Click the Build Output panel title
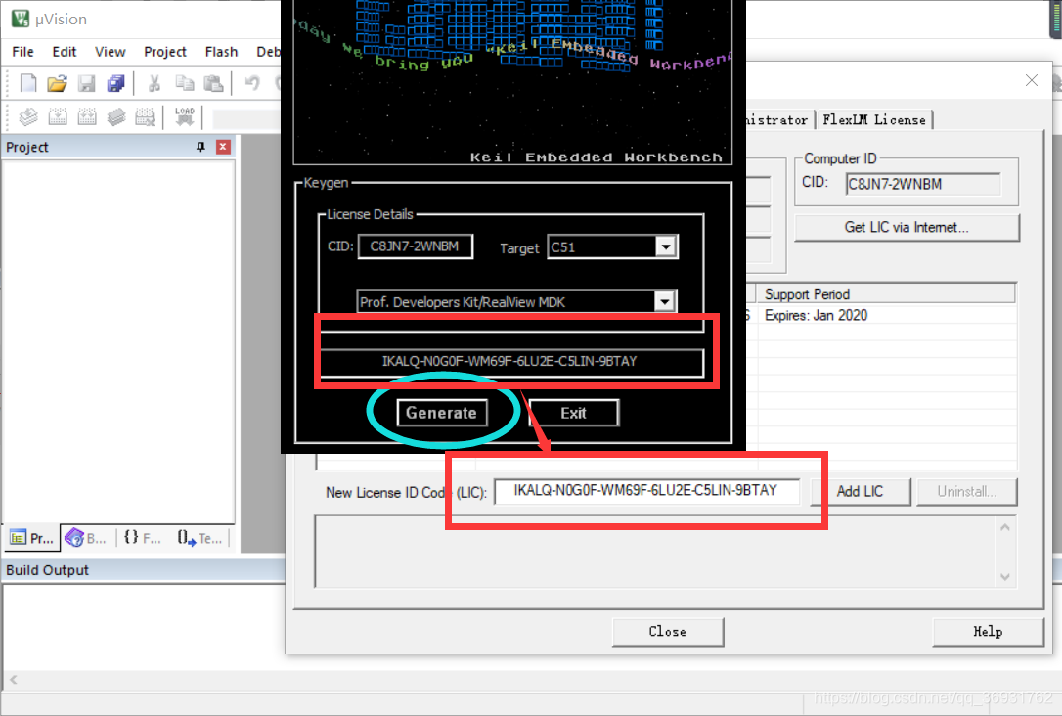1062x716 pixels. (x=47, y=570)
